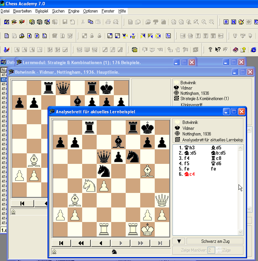
Task: Jump to first move on analysis board
Action: pyautogui.click(x=61, y=243)
